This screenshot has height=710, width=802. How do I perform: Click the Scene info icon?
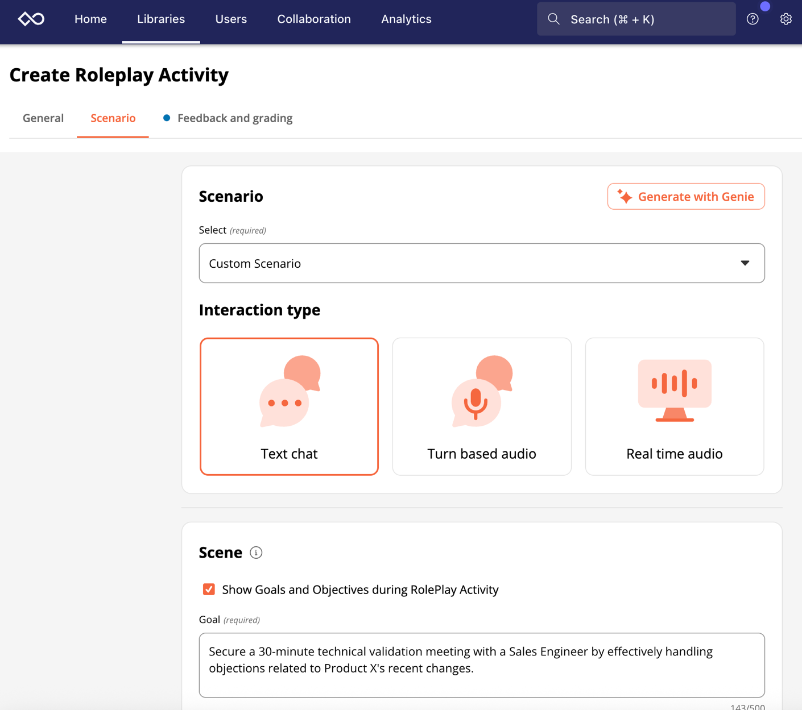point(256,553)
